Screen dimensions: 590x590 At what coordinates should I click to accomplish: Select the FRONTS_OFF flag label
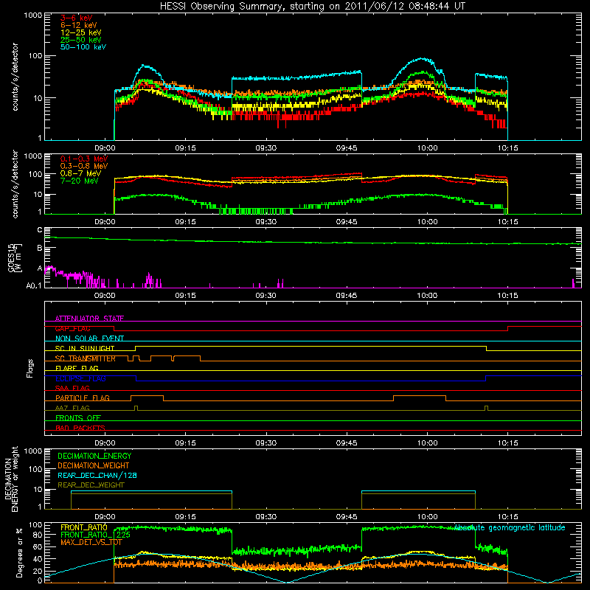point(78,417)
